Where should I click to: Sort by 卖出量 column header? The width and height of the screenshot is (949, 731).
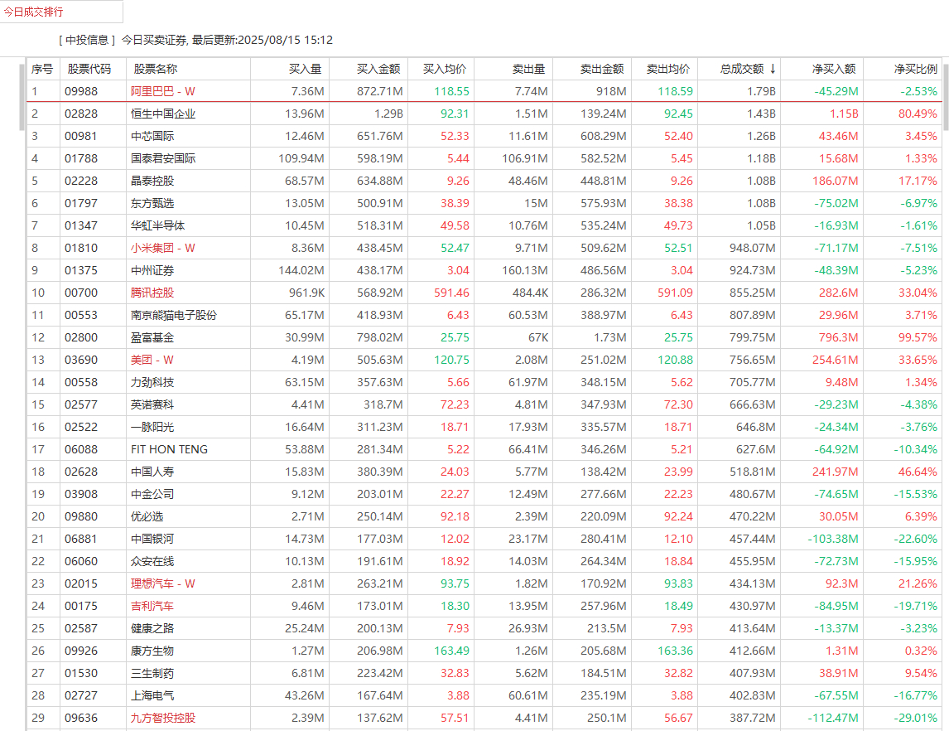point(528,69)
